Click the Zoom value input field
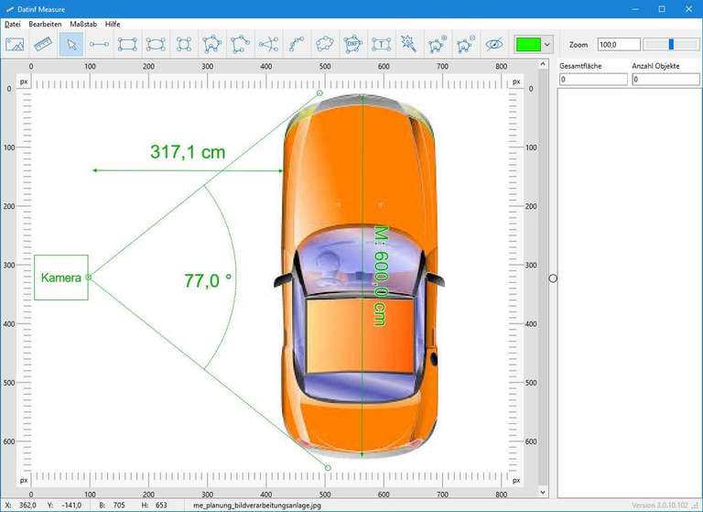 [x=618, y=44]
